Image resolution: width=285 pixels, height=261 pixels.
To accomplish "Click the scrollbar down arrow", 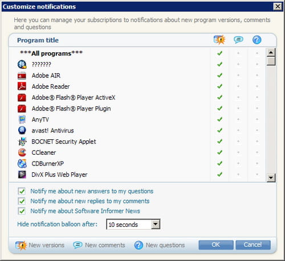I will pyautogui.click(x=271, y=178).
